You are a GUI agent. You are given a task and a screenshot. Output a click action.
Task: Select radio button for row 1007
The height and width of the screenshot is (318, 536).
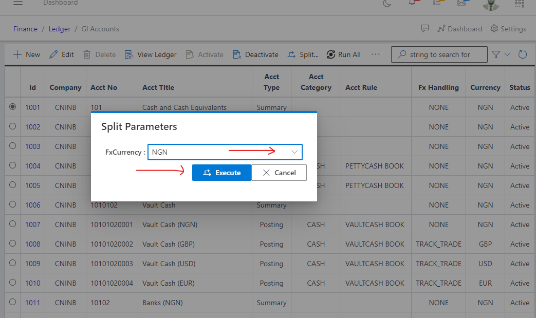point(13,224)
